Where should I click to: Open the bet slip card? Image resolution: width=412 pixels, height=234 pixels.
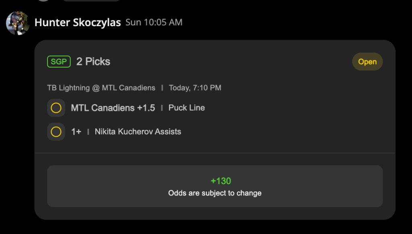215,130
